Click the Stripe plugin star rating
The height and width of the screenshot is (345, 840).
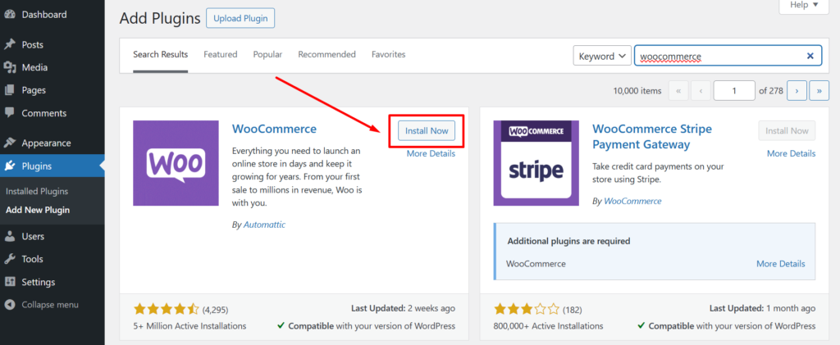527,309
